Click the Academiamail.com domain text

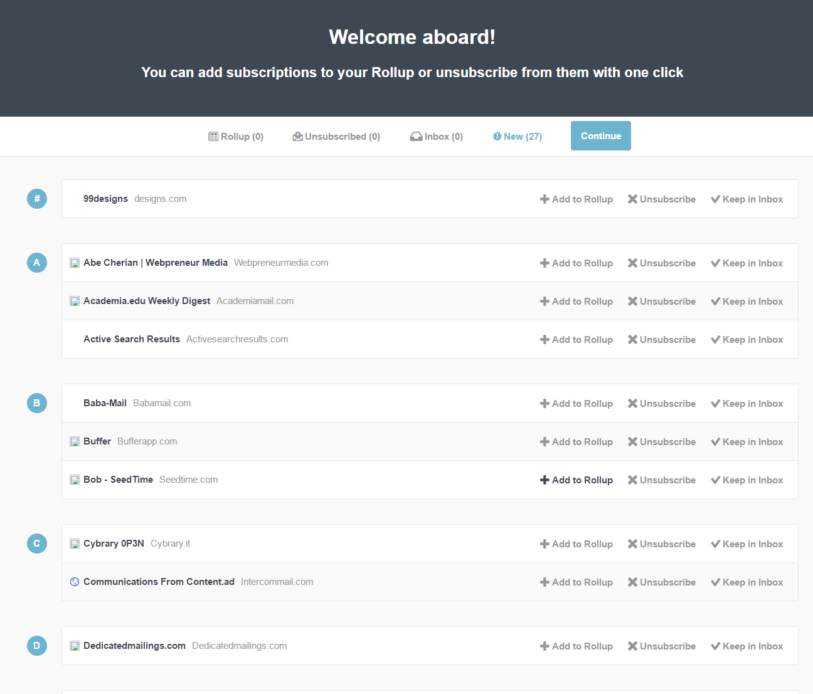click(255, 301)
